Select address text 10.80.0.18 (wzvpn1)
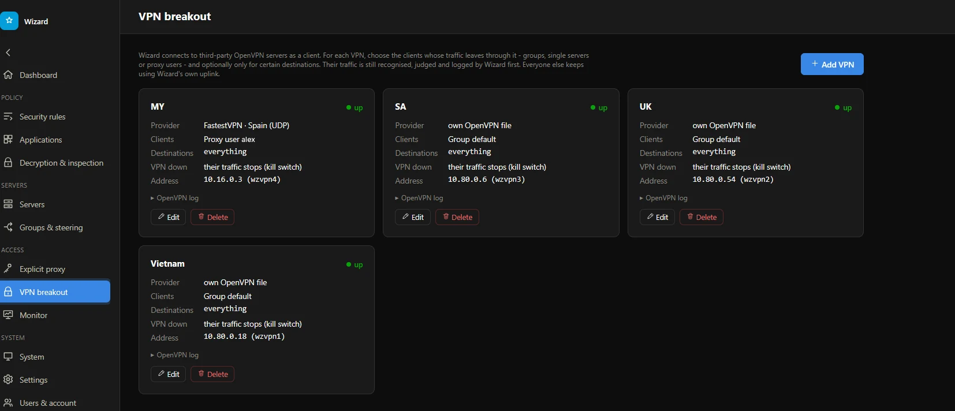Viewport: 955px width, 411px height. pyautogui.click(x=244, y=337)
